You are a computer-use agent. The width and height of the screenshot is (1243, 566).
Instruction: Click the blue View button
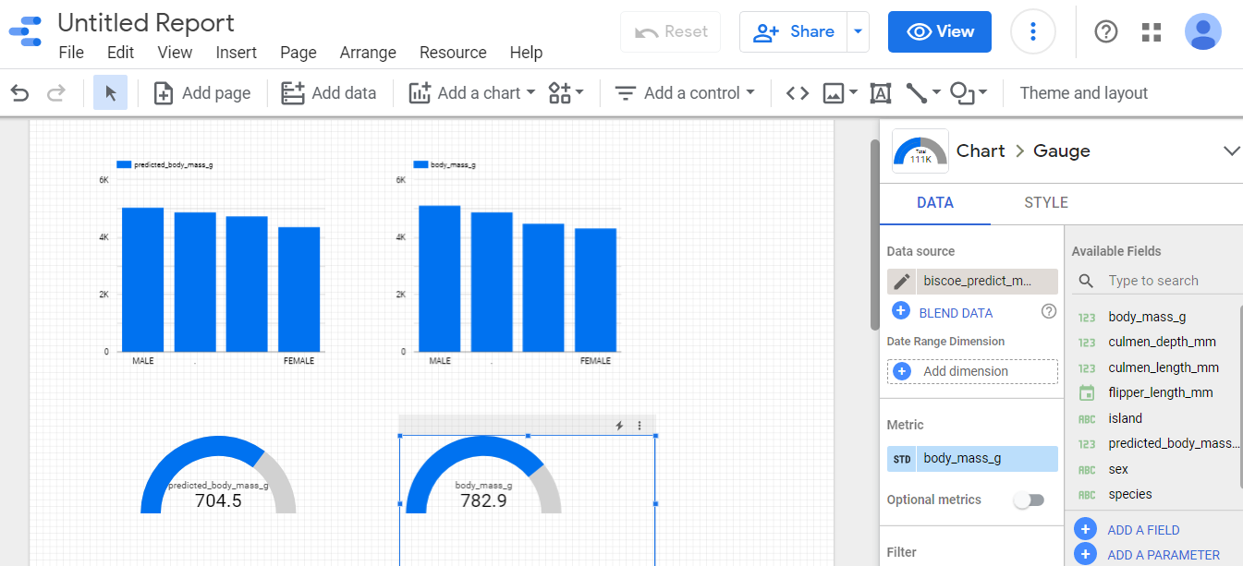point(940,31)
